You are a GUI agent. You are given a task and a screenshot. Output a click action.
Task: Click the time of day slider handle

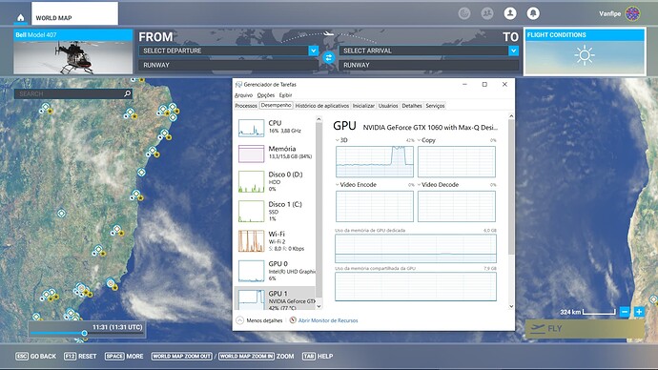(x=84, y=333)
